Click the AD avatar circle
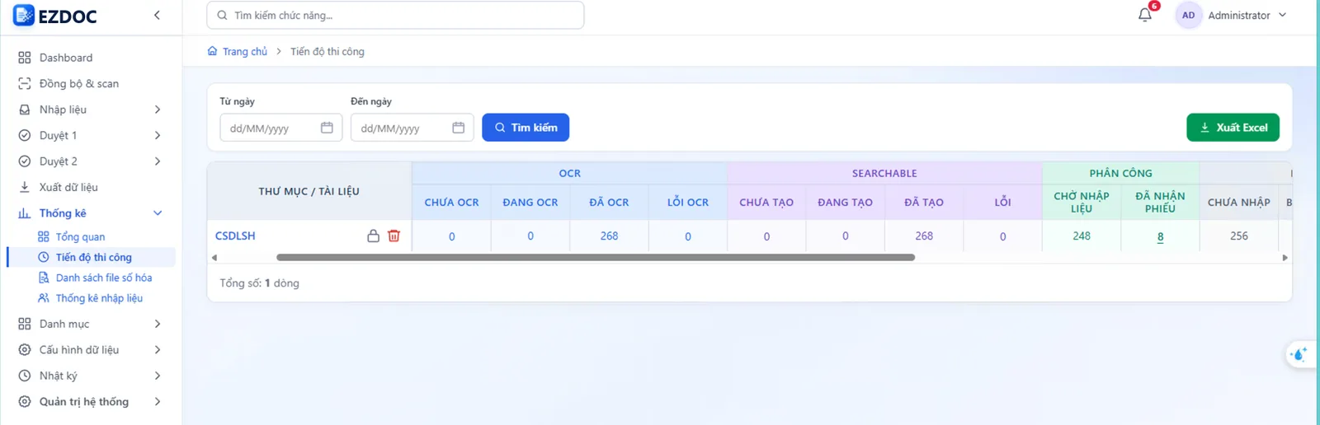This screenshot has height=425, width=1320. click(x=1188, y=16)
